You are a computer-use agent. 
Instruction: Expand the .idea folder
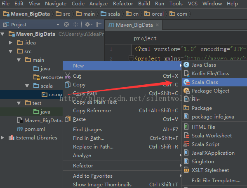pyautogui.click(x=11, y=43)
